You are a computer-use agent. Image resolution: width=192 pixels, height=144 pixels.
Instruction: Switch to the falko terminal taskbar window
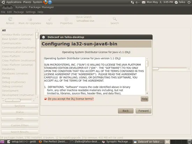[85, 142]
